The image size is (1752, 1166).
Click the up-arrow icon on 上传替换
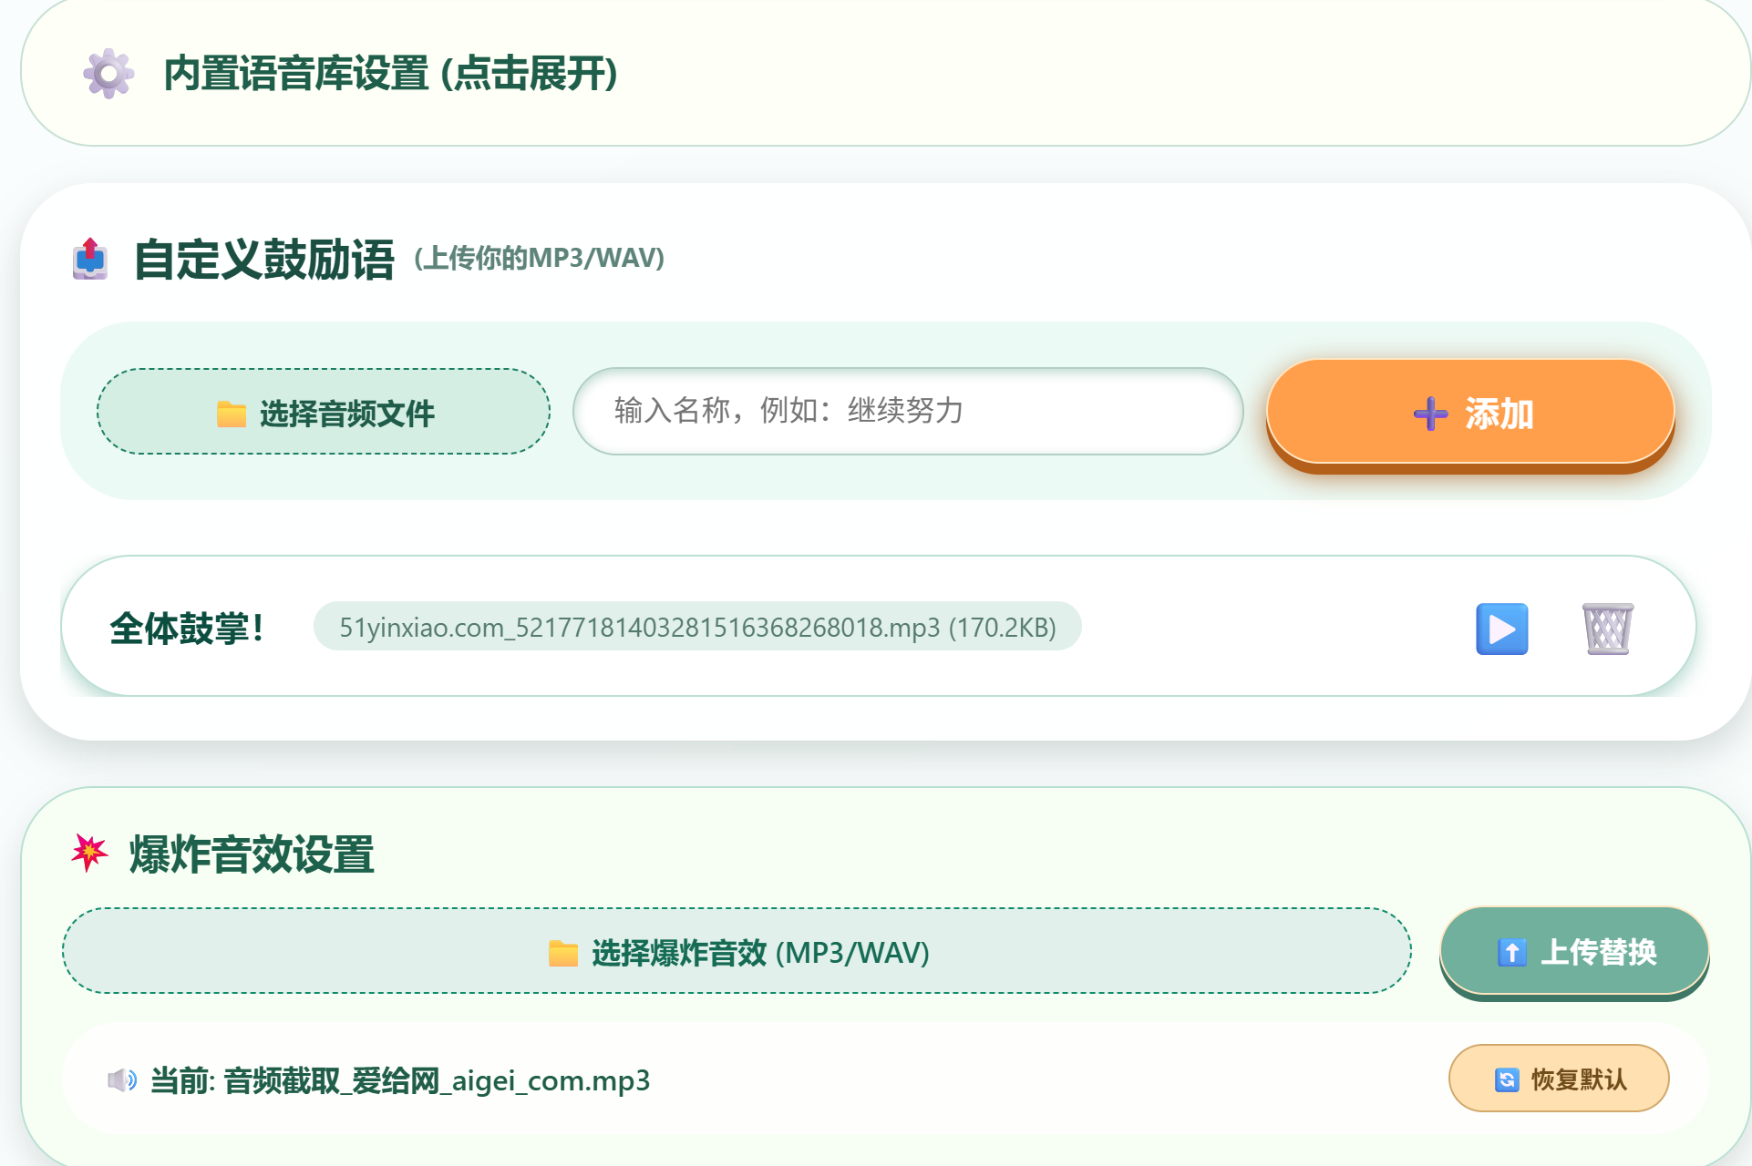[x=1511, y=953]
